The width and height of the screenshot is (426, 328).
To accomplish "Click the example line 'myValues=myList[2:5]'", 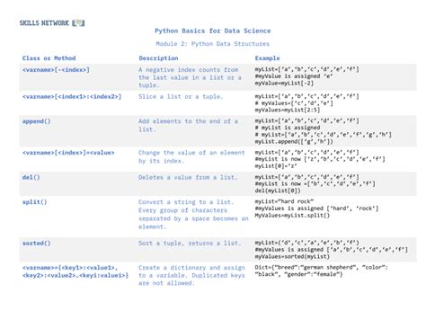I will coord(288,110).
